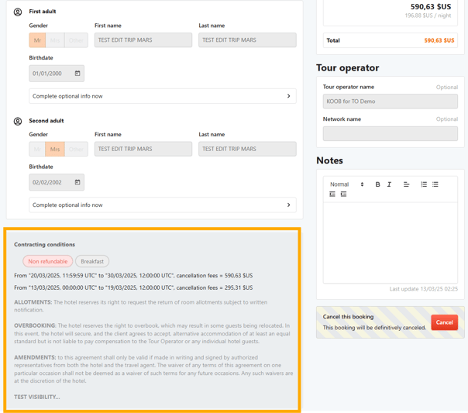Expand second adult optional info section
This screenshot has height=413, width=468.
point(163,205)
